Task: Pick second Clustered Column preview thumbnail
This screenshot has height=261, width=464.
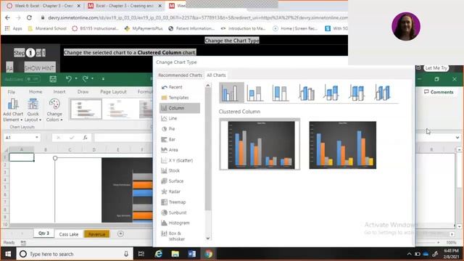Action: [x=343, y=145]
